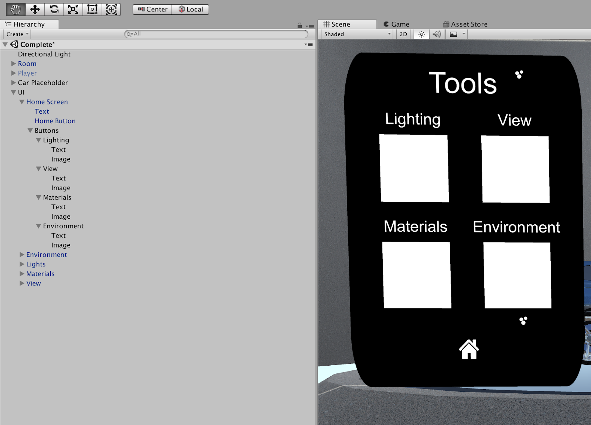This screenshot has width=591, height=425.
Task: Open the Create dropdown in Hierarchy
Action: 17,34
